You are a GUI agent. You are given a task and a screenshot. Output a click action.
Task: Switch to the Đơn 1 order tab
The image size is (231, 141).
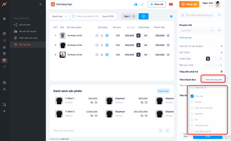(127, 16)
